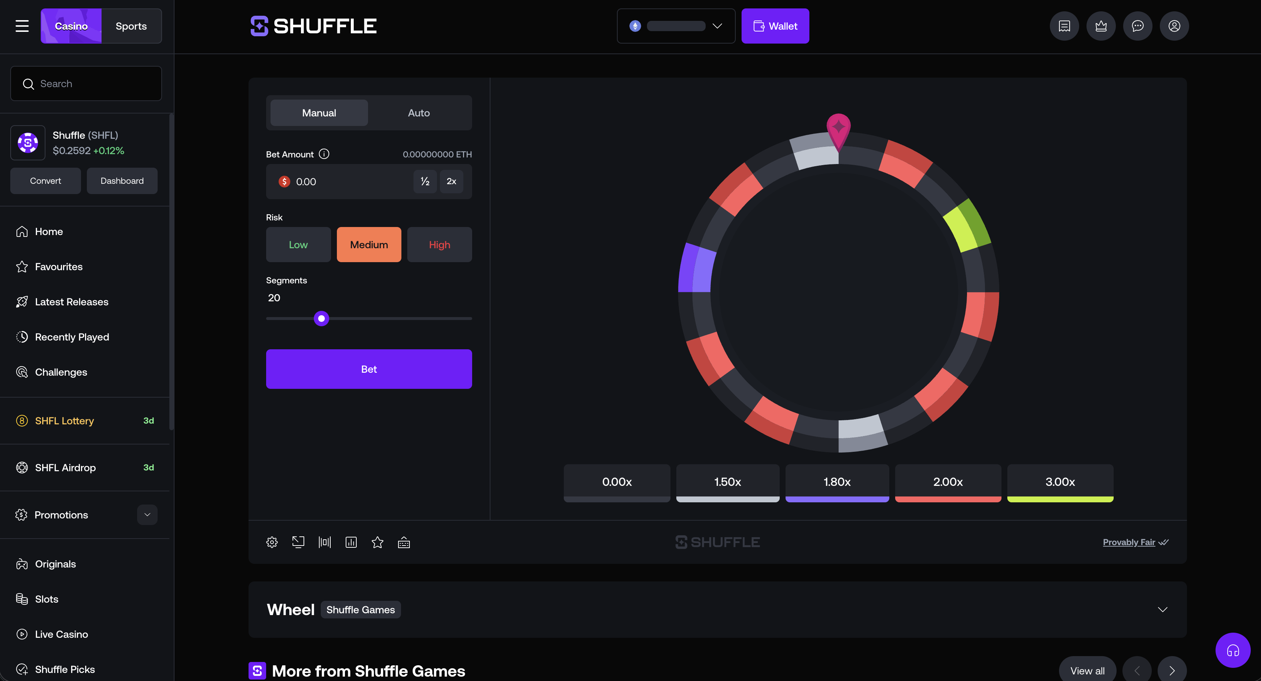Viewport: 1261px width, 681px height.
Task: Click the Convert button
Action: pos(45,181)
